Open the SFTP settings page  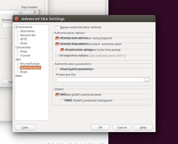click(x=23, y=39)
